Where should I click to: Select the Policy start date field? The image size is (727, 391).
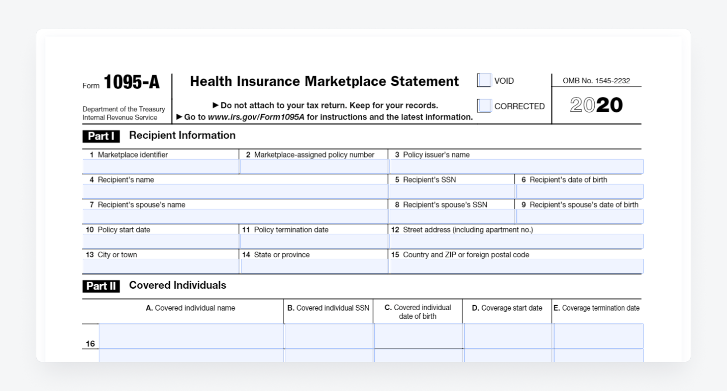coord(160,241)
